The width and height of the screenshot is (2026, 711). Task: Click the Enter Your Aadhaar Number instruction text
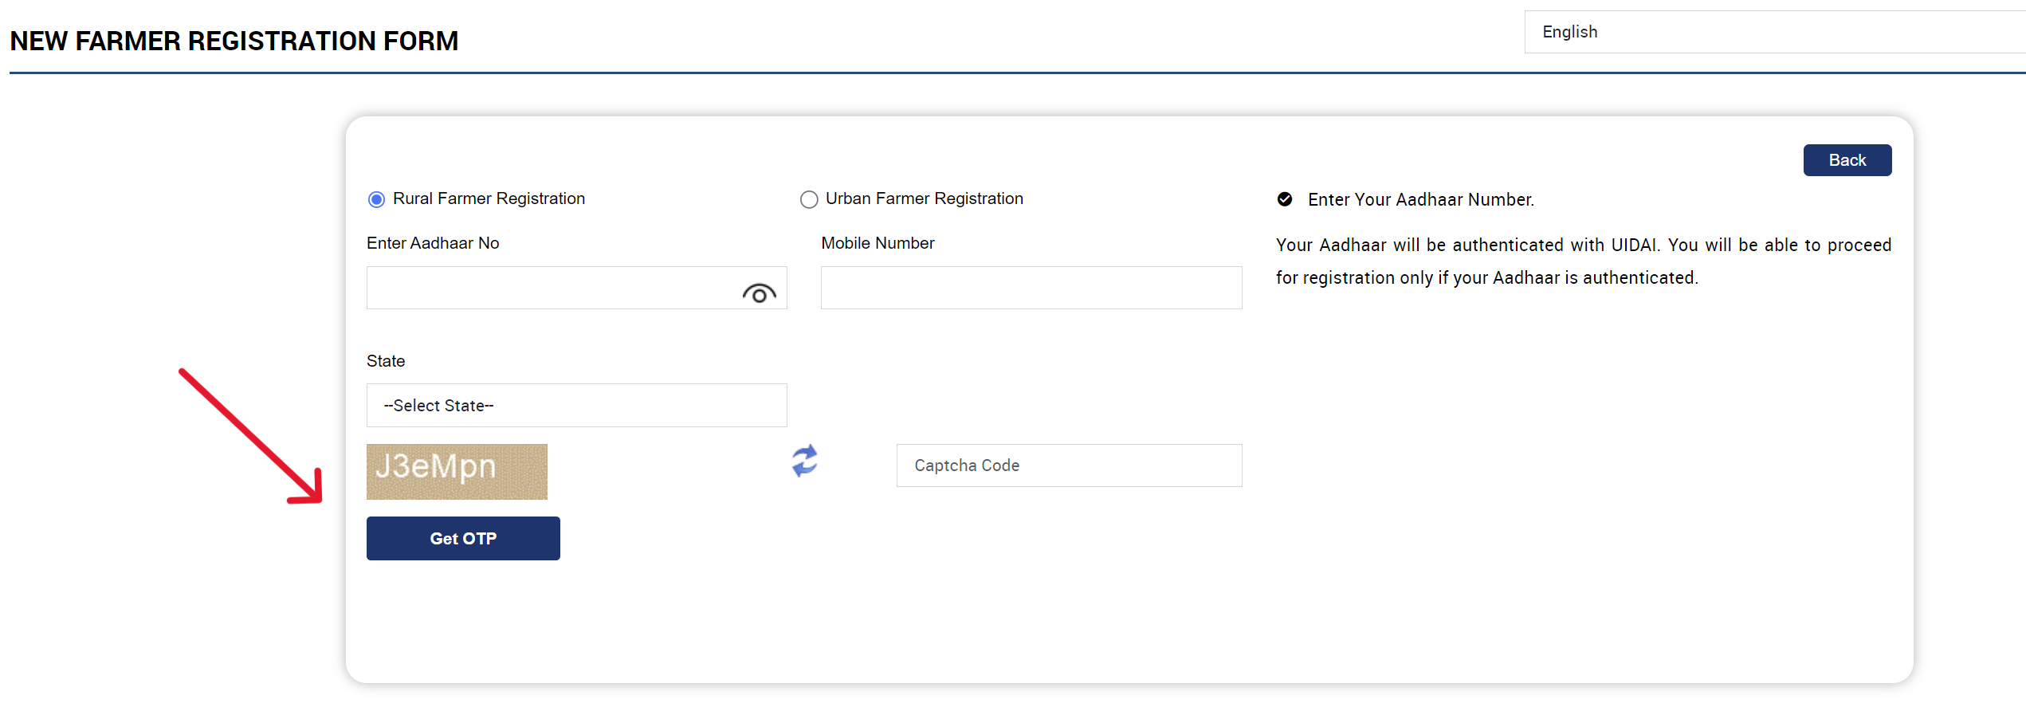click(x=1420, y=199)
